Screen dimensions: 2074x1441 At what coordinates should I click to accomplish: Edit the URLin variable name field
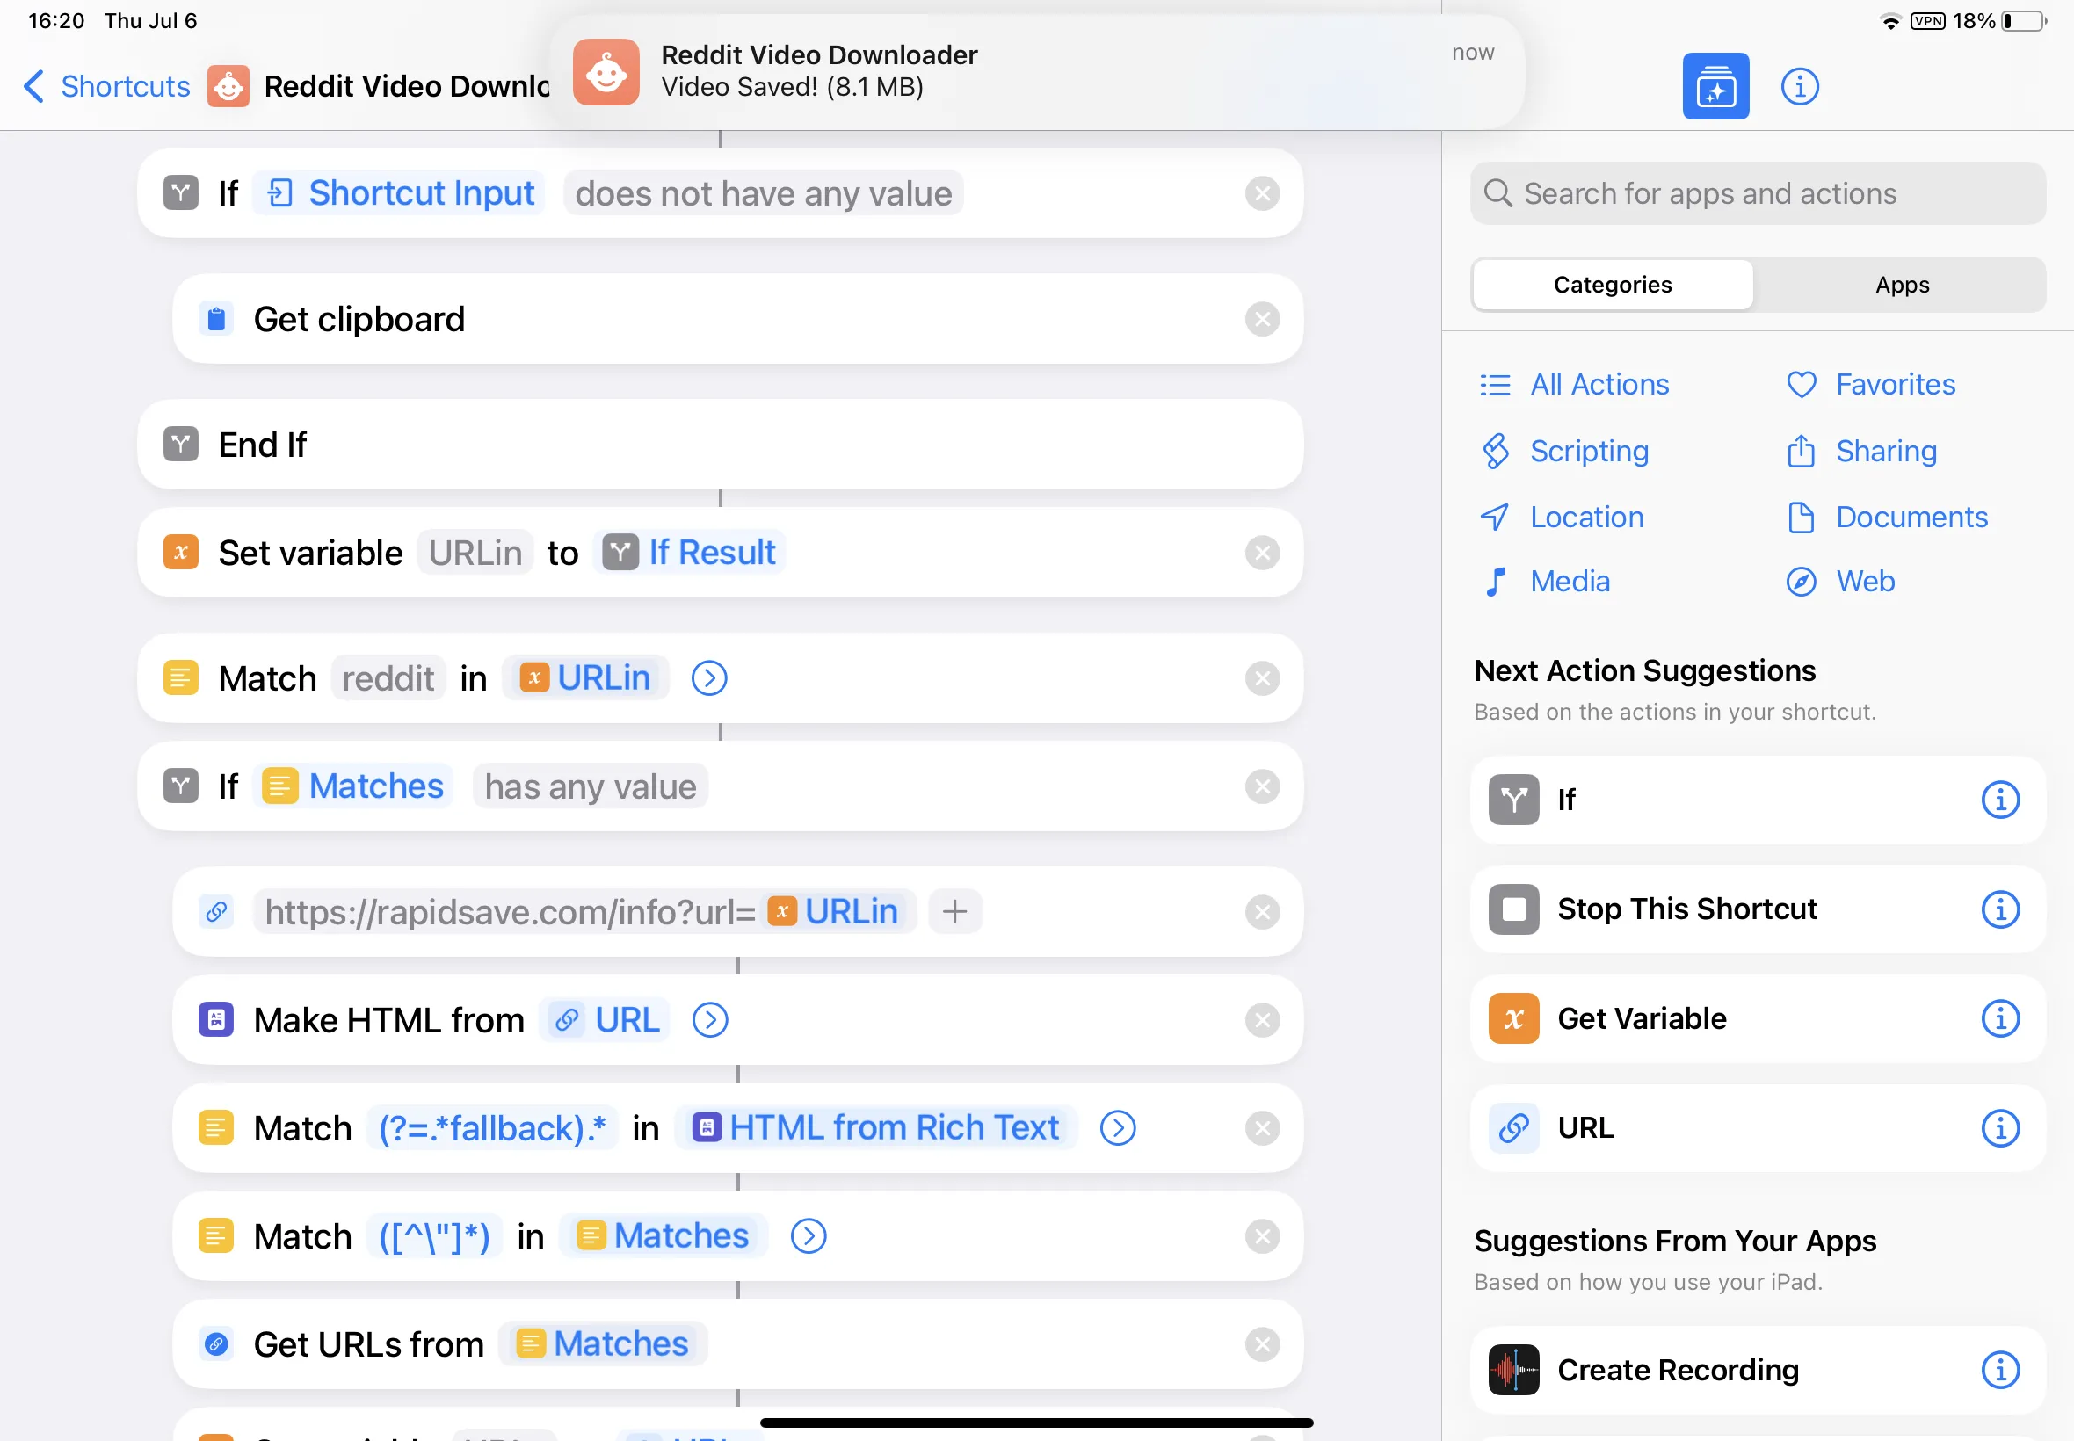tap(475, 553)
